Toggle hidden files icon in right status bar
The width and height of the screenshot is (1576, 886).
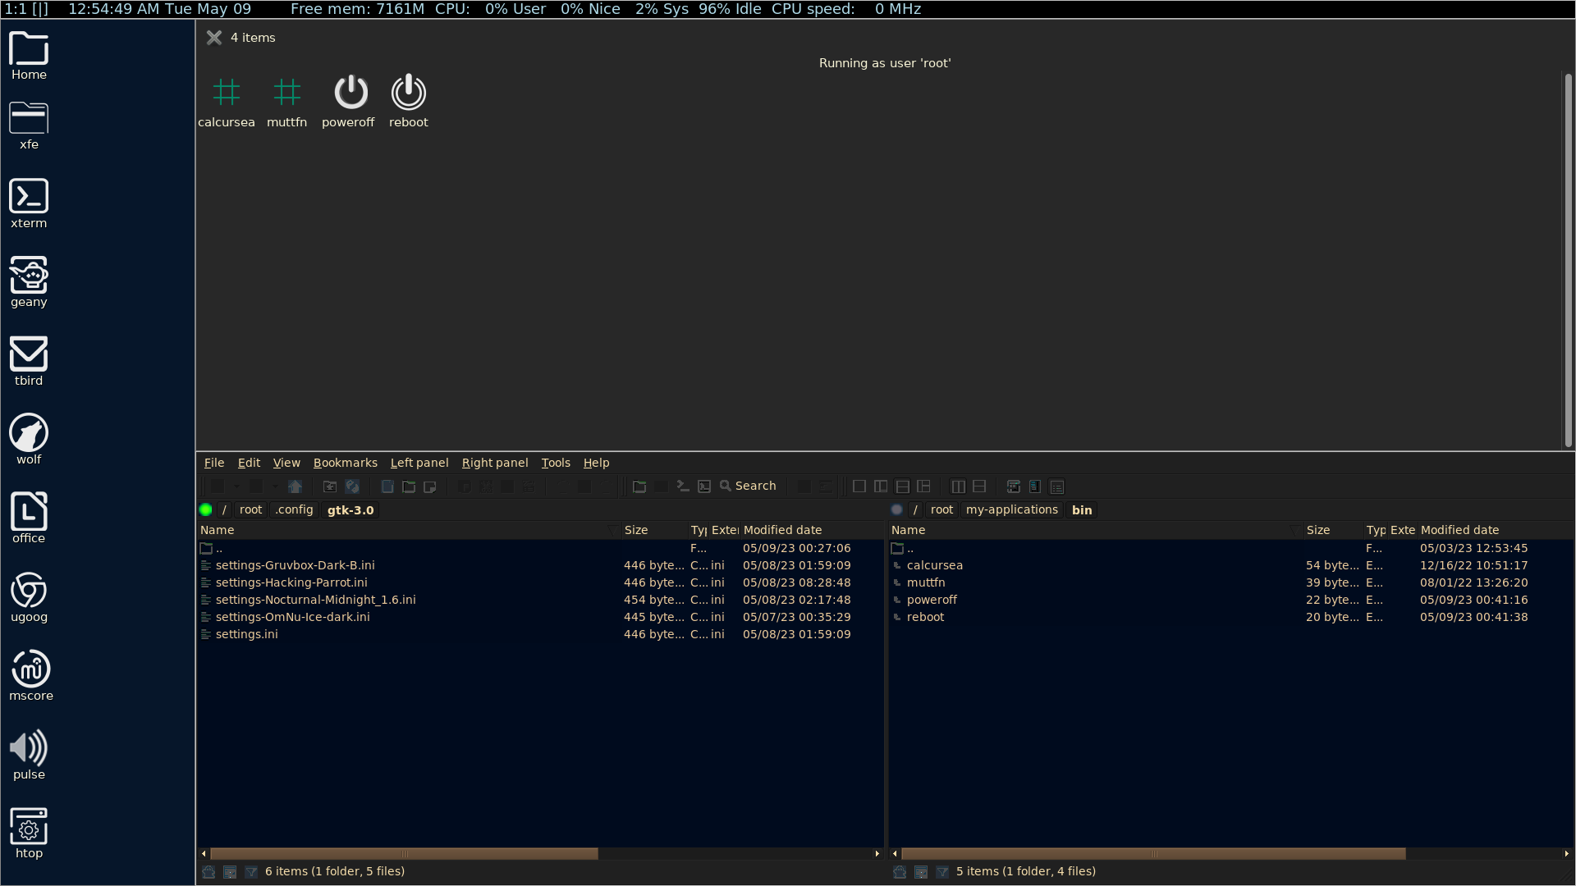click(900, 872)
